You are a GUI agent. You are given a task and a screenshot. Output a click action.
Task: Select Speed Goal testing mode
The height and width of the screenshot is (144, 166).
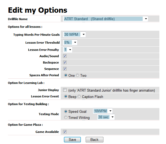[x=66, y=111]
